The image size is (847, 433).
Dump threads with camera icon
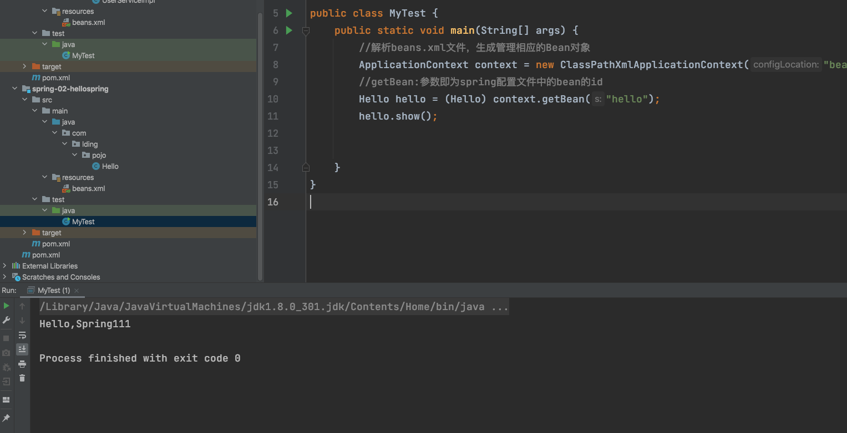pos(6,353)
